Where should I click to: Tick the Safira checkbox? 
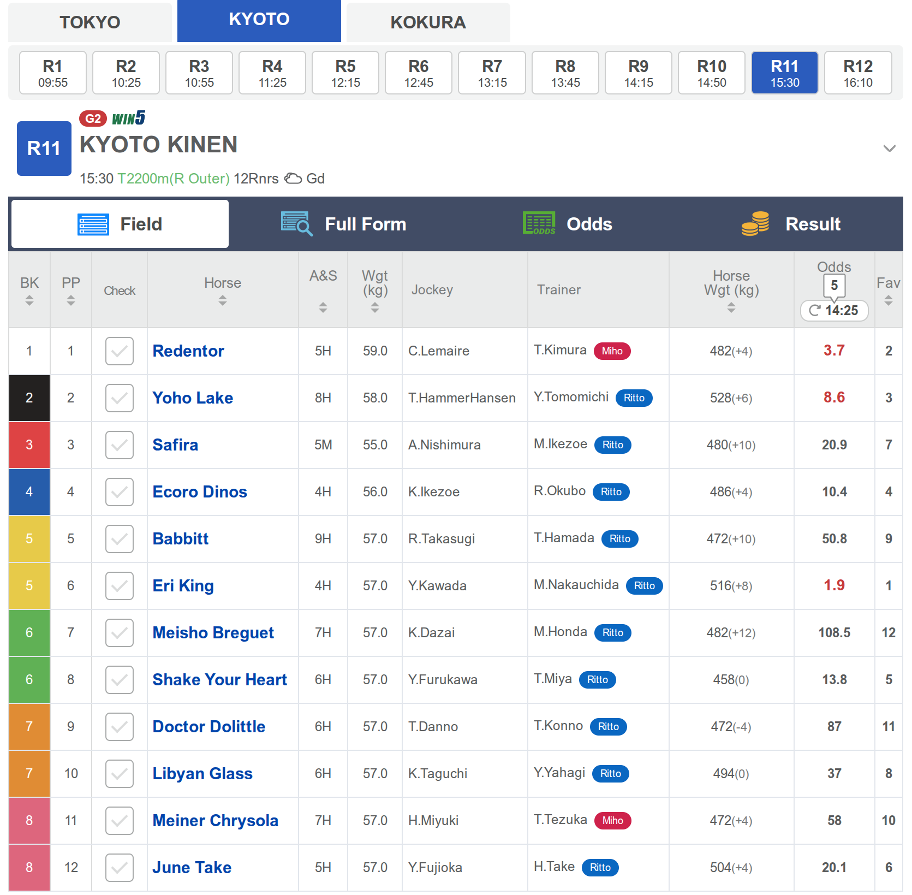tap(120, 445)
